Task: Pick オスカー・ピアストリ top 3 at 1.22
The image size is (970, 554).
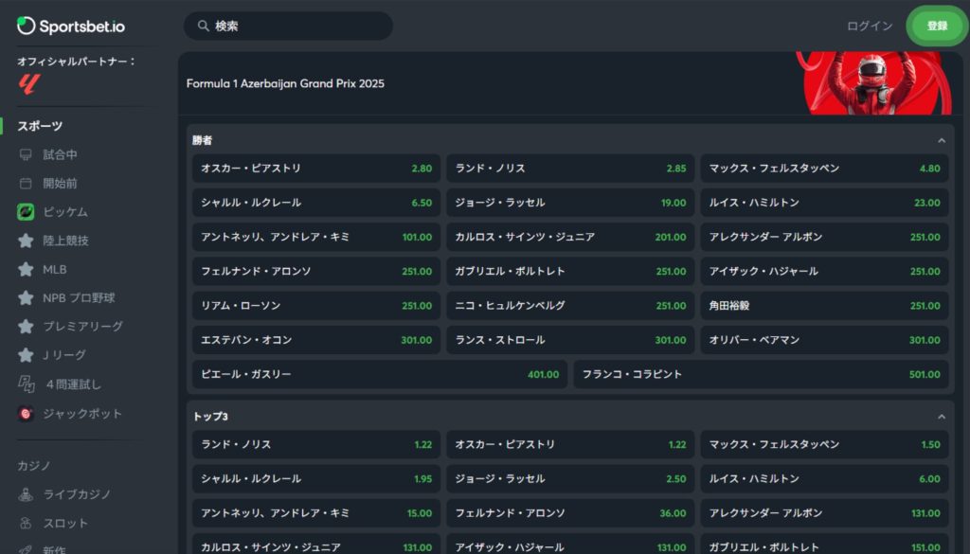Action: [570, 444]
